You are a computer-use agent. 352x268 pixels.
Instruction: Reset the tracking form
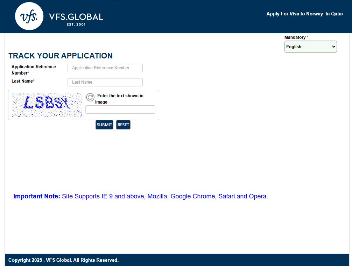coord(123,125)
